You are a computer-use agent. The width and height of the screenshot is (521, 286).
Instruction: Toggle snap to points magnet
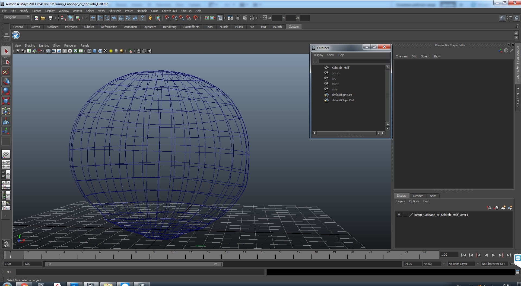[182, 18]
